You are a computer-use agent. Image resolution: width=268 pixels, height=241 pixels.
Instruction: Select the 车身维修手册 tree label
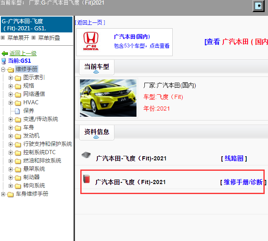(x=32, y=194)
